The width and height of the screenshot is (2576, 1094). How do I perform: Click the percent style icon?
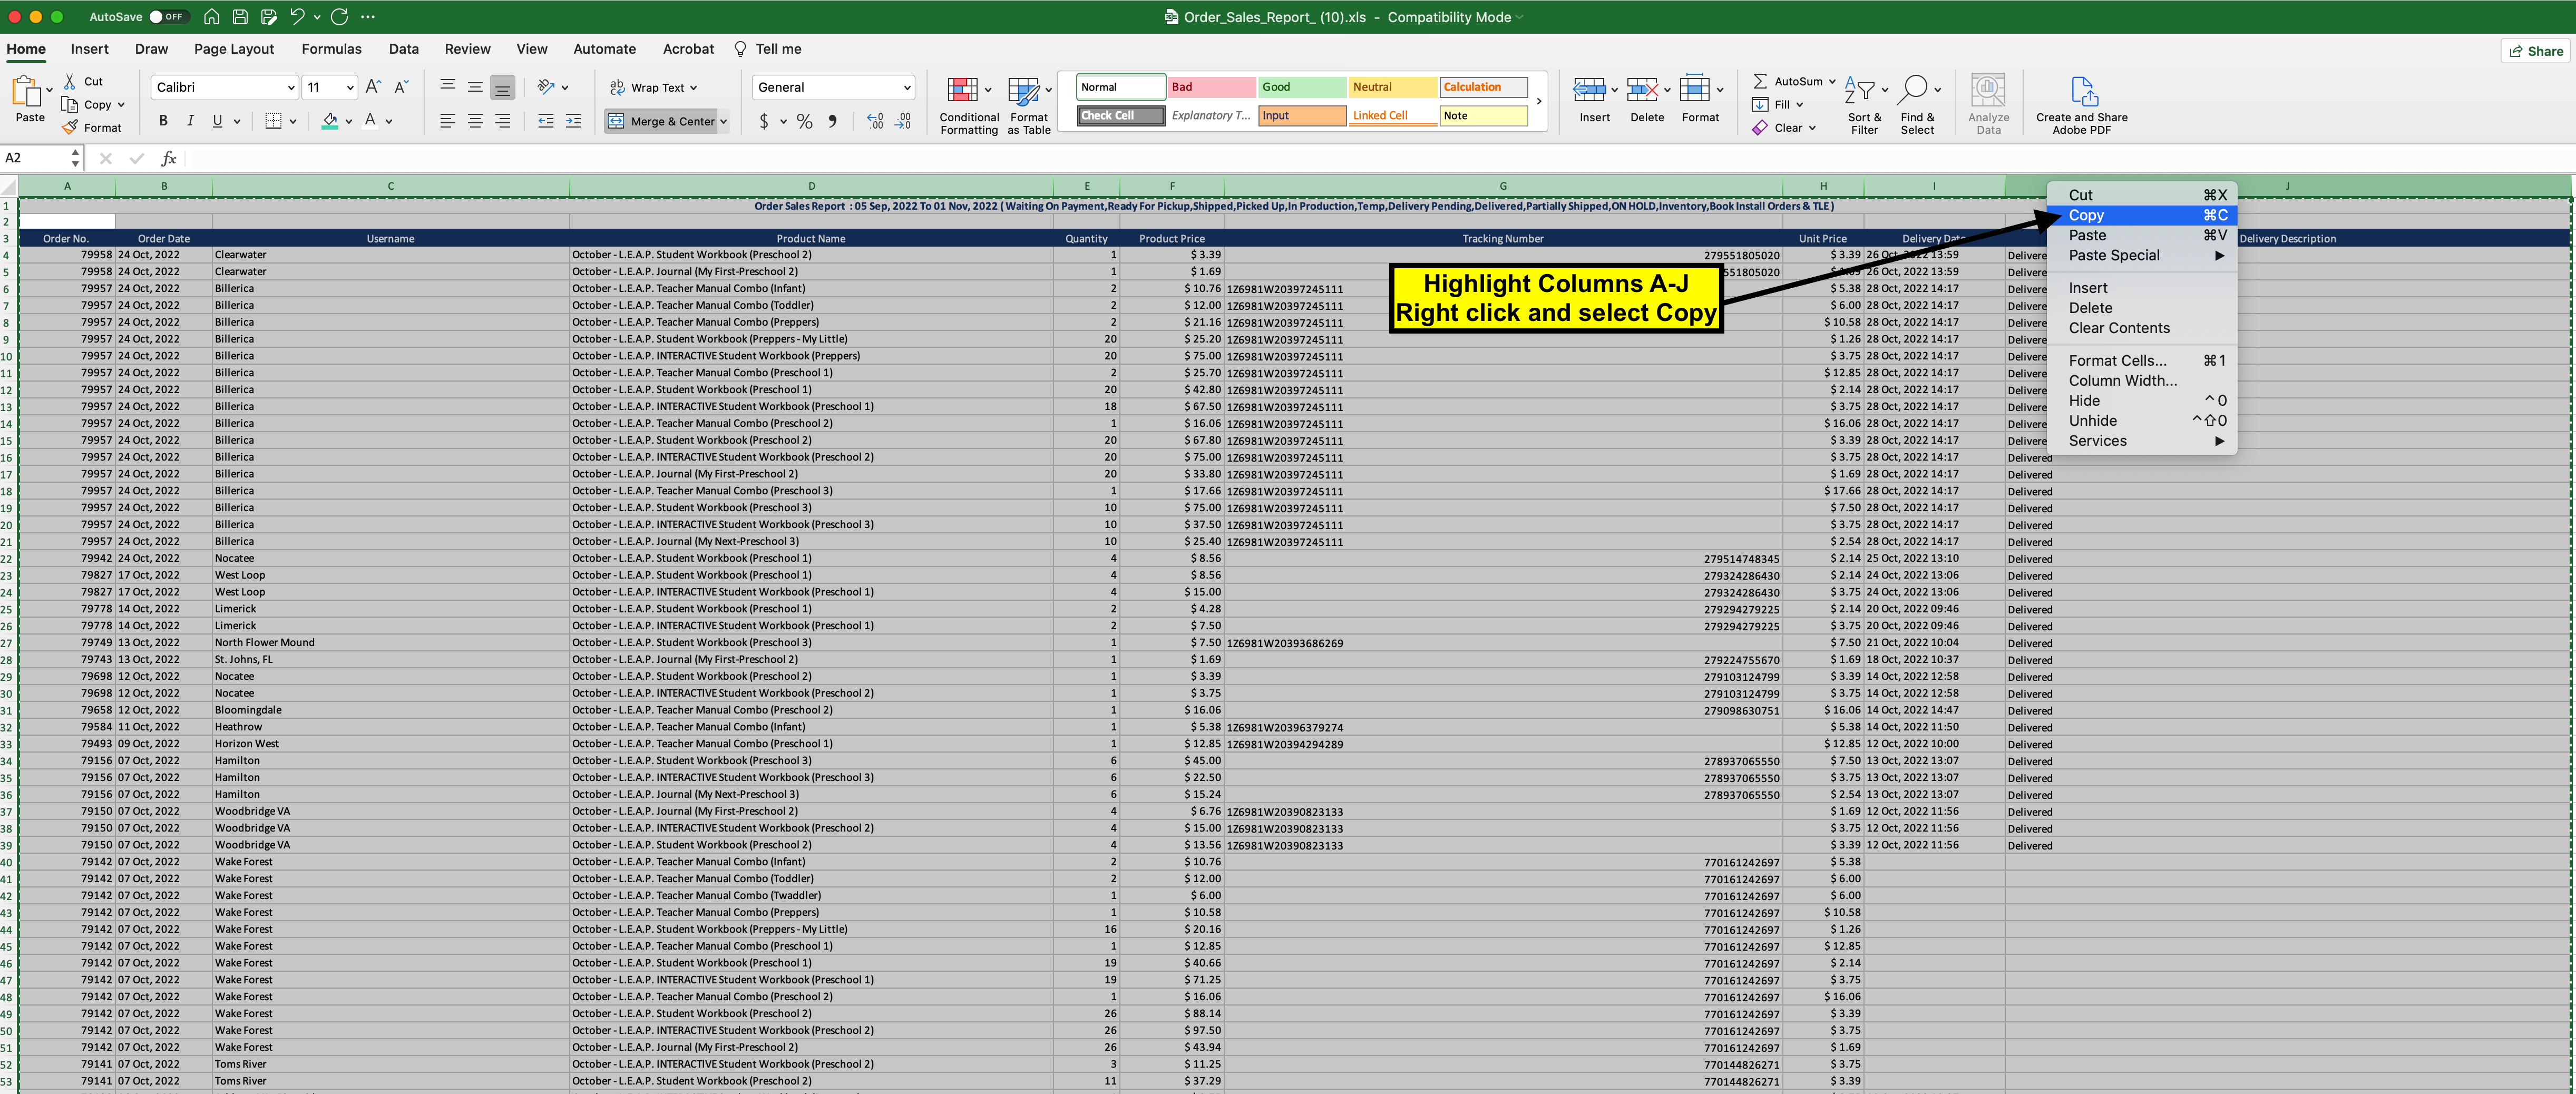pos(804,122)
